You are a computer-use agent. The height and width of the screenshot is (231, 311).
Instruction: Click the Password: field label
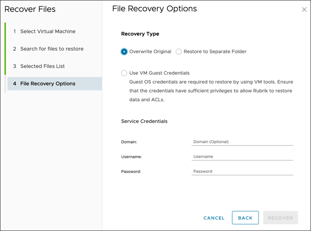pyautogui.click(x=131, y=171)
